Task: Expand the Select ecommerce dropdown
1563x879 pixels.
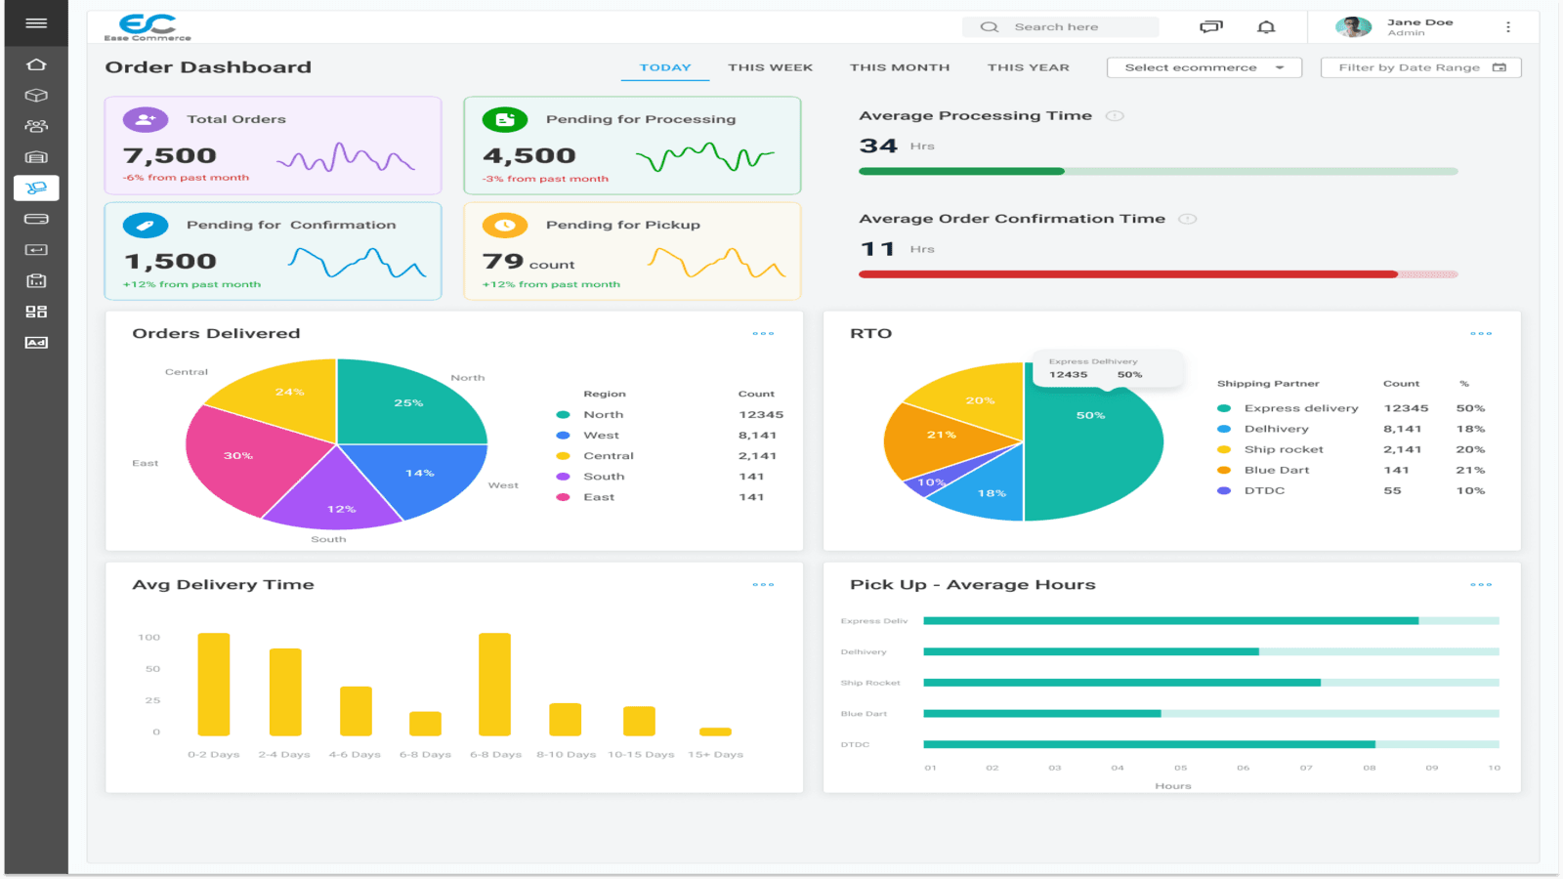Action: 1204,67
